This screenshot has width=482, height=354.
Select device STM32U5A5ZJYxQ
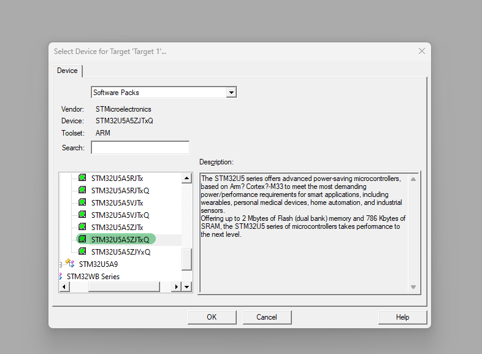click(x=121, y=252)
